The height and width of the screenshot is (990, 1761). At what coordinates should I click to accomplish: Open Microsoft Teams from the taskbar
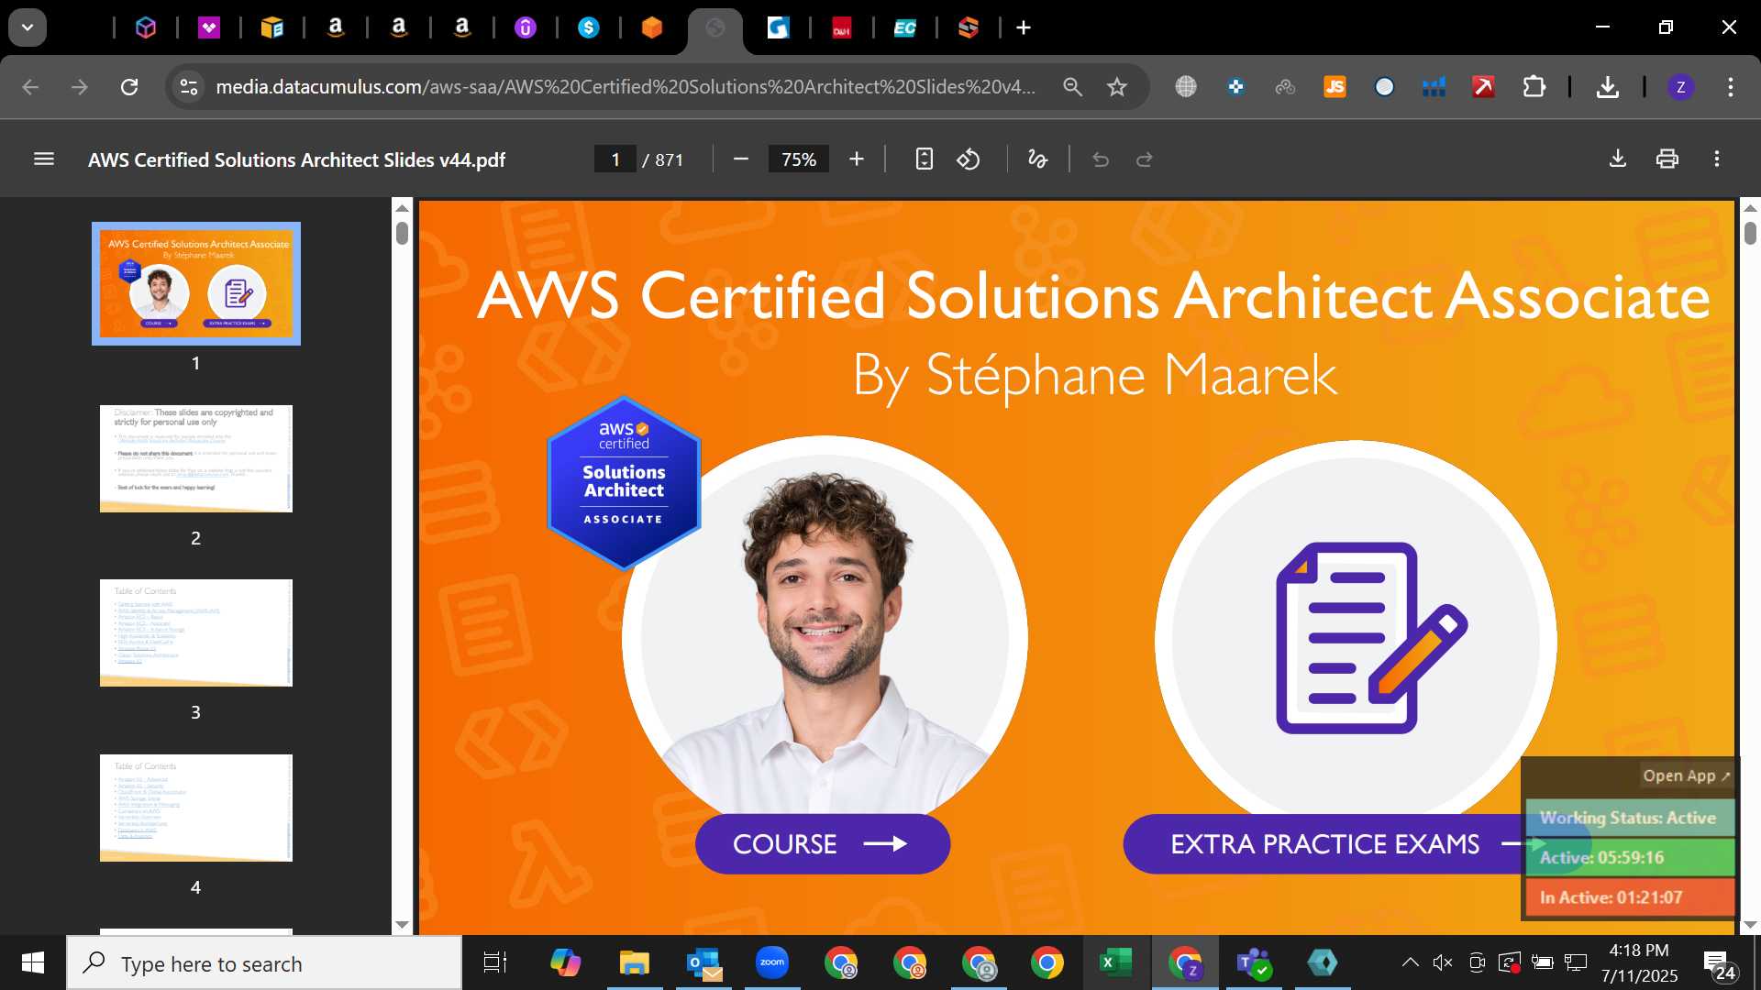(1253, 963)
